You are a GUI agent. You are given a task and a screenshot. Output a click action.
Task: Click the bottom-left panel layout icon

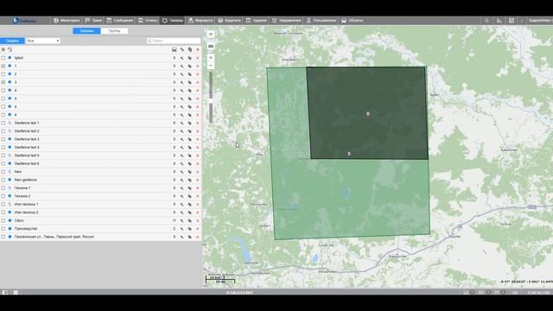(5, 292)
